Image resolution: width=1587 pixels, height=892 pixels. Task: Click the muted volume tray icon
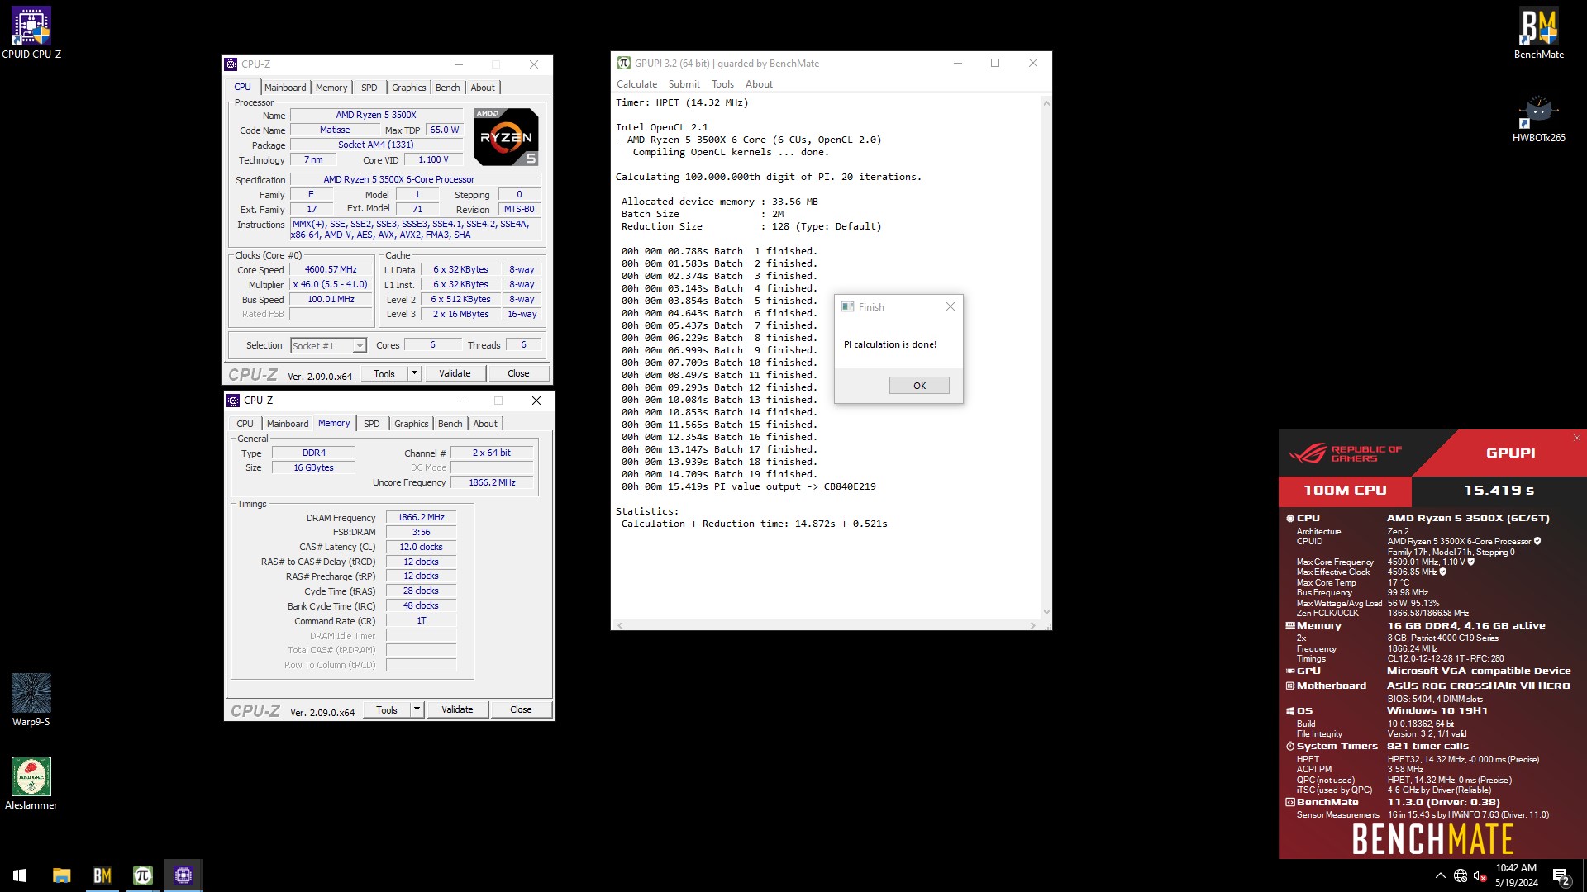[1480, 875]
